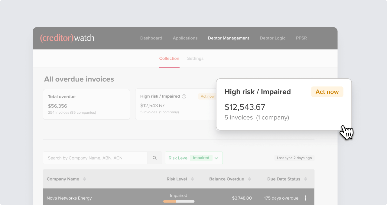Click the search magnifier icon button
The image size is (387, 205).
point(154,158)
